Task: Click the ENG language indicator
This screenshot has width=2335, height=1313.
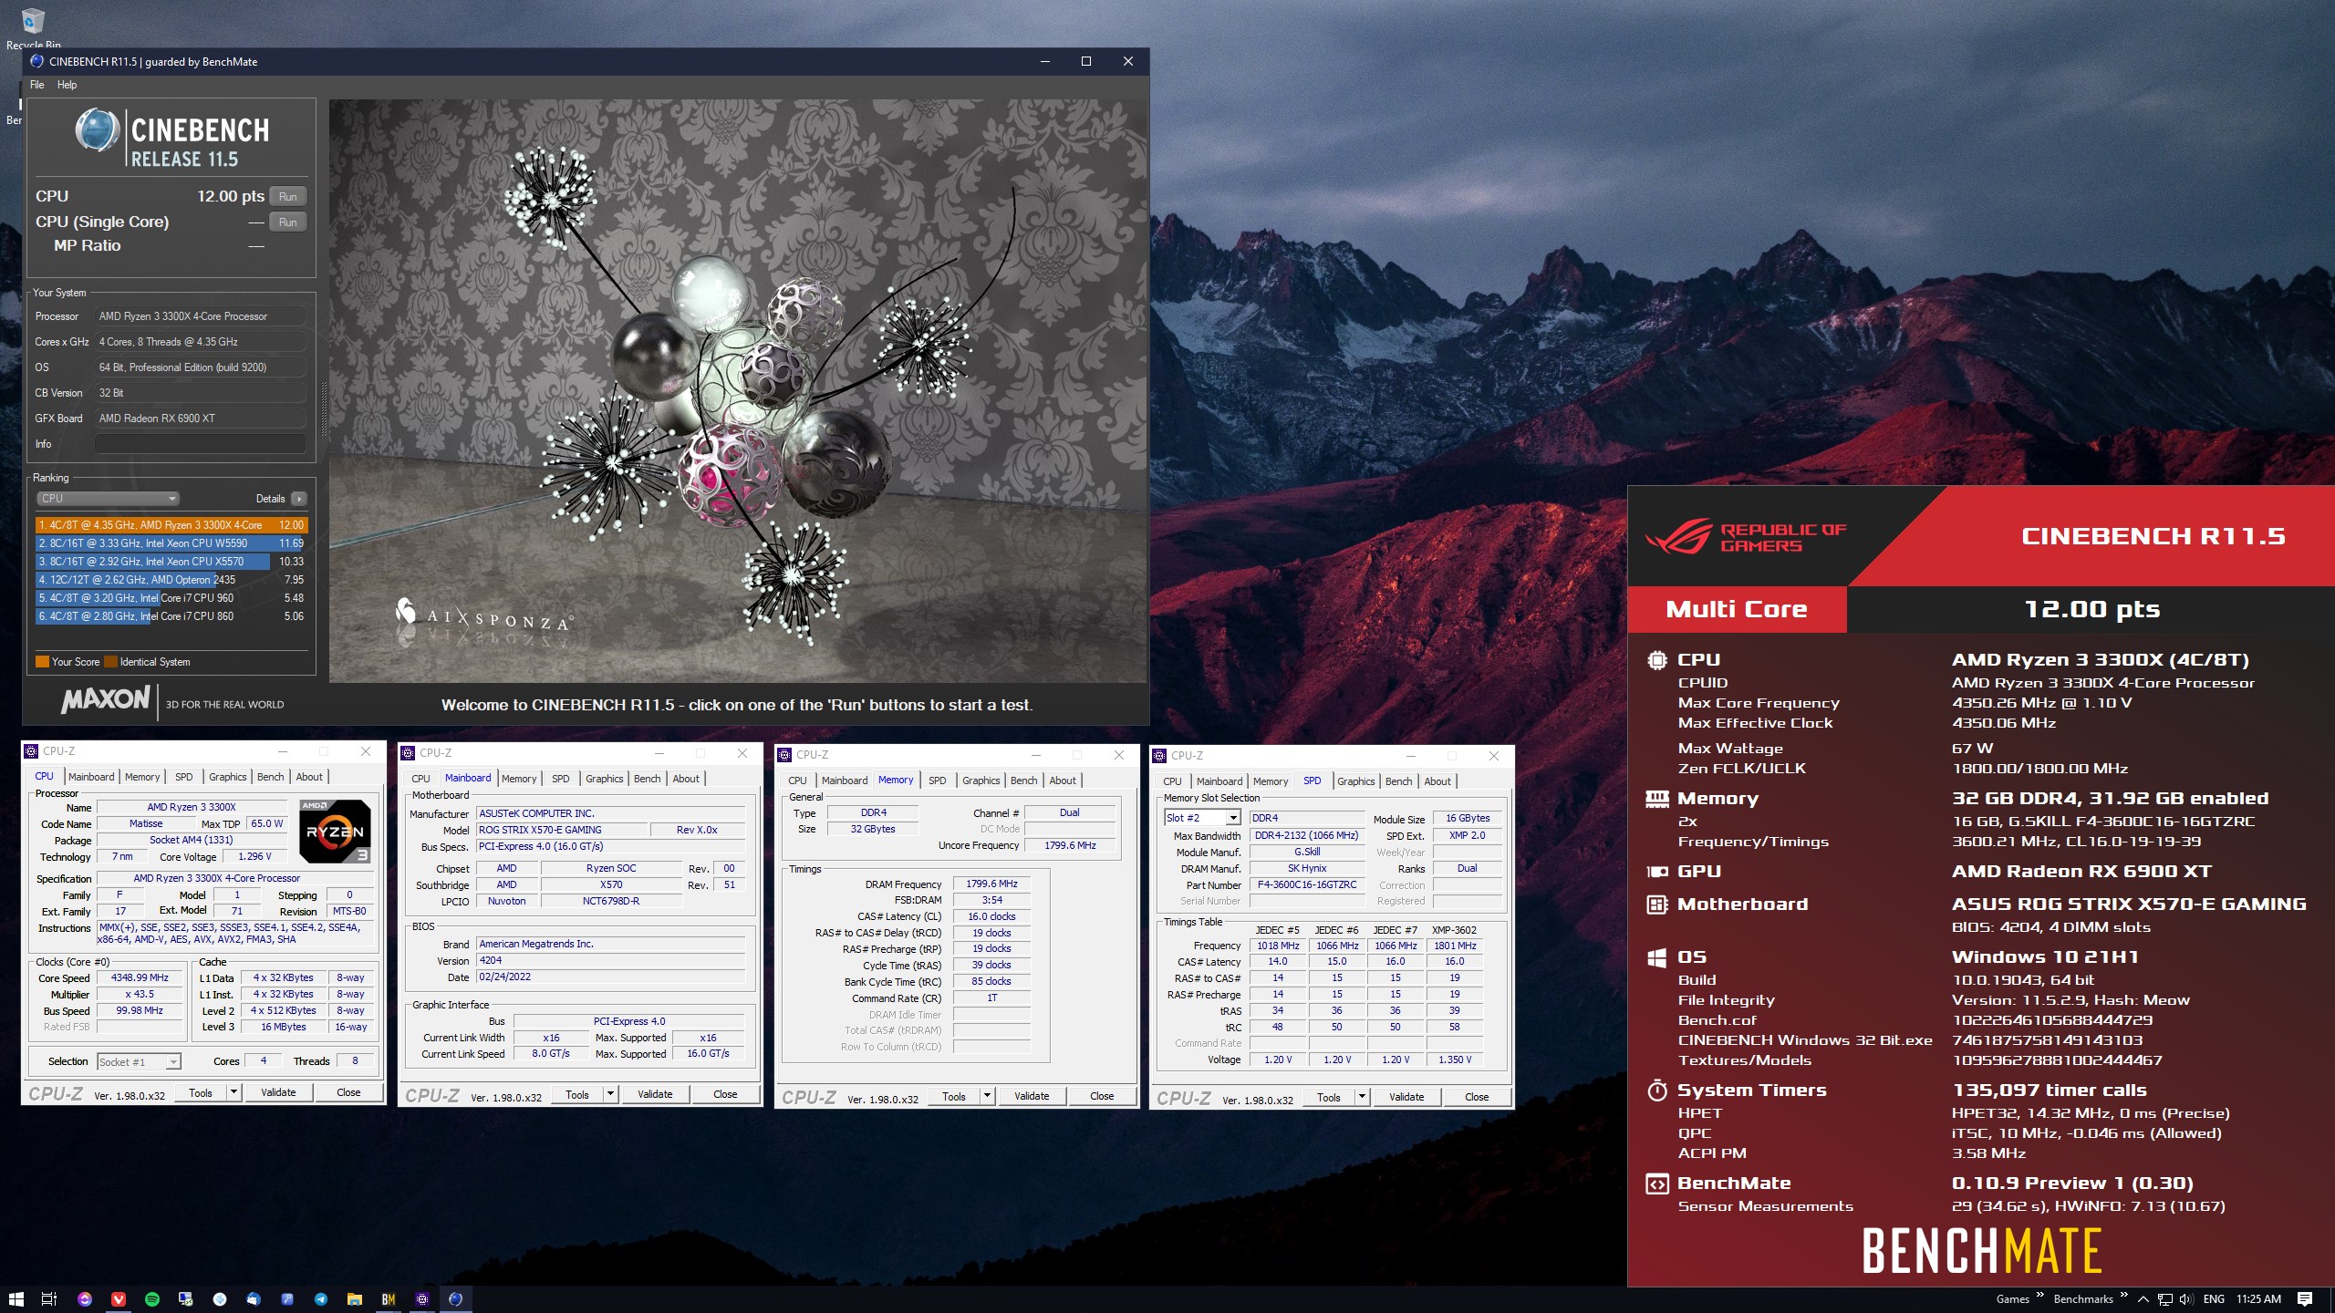Action: [2214, 1299]
